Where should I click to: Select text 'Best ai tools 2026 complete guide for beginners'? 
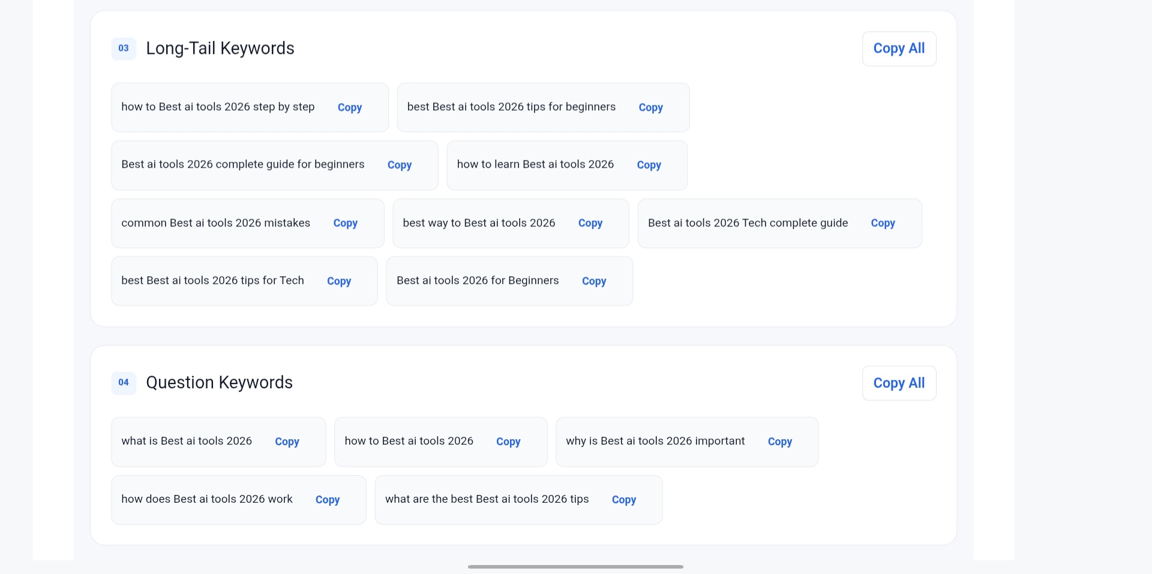243,164
